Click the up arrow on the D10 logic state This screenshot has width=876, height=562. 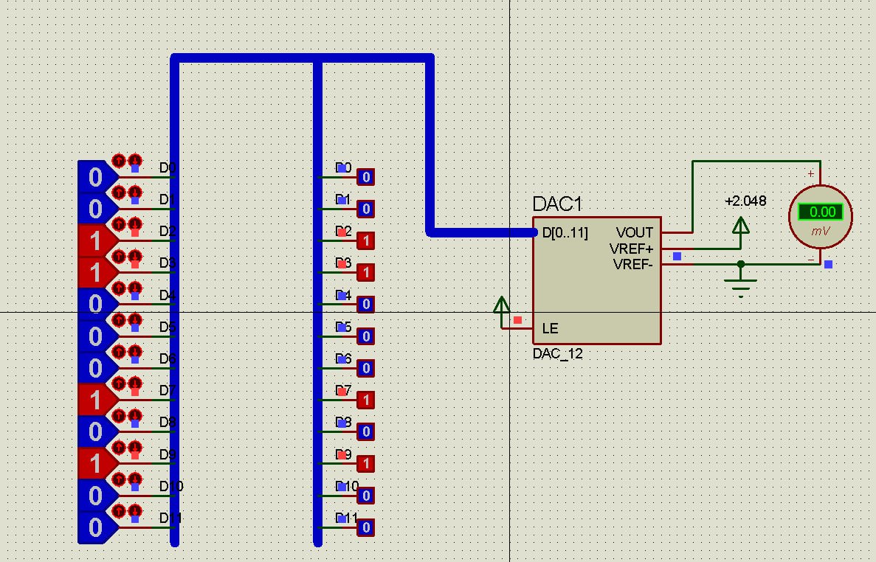point(118,479)
